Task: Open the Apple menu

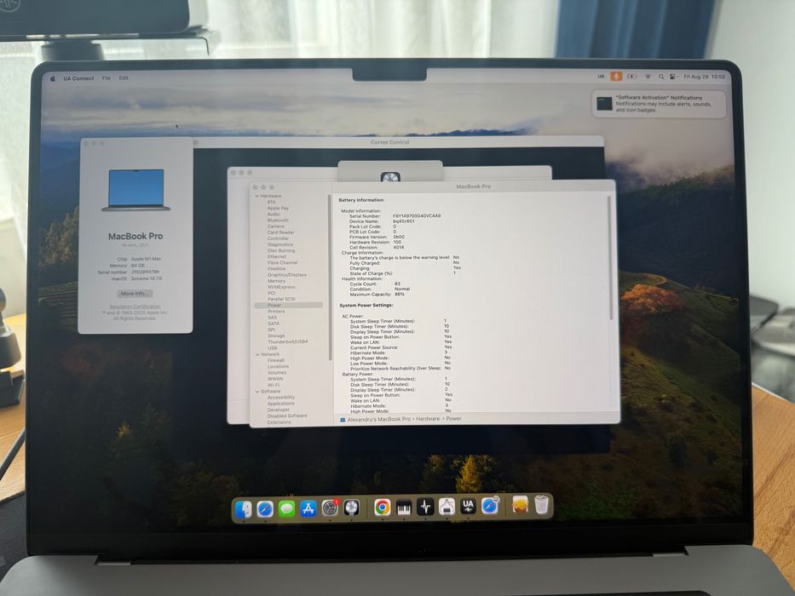Action: pos(53,78)
